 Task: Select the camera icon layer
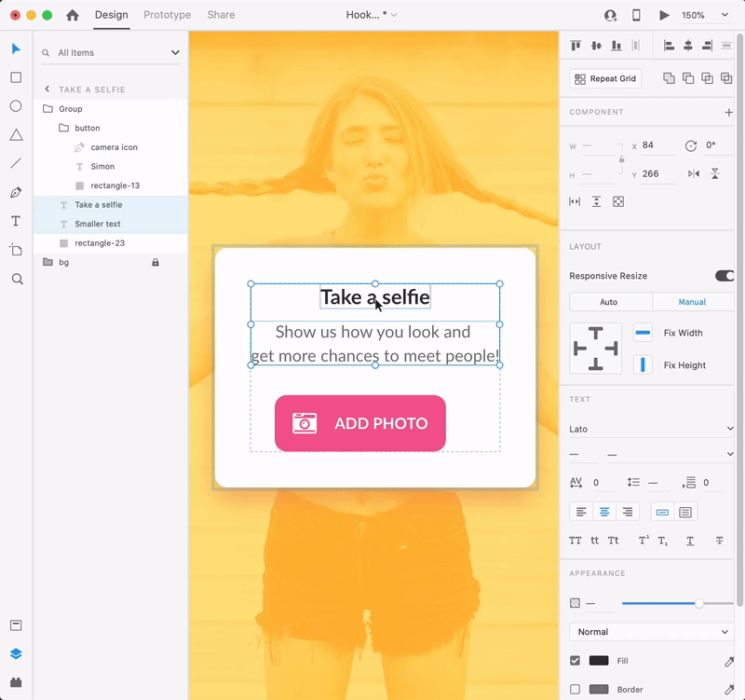tap(111, 147)
